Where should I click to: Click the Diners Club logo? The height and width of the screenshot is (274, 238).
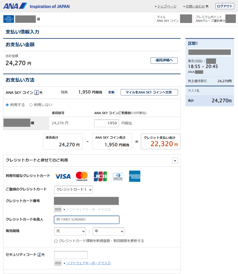tap(118, 177)
